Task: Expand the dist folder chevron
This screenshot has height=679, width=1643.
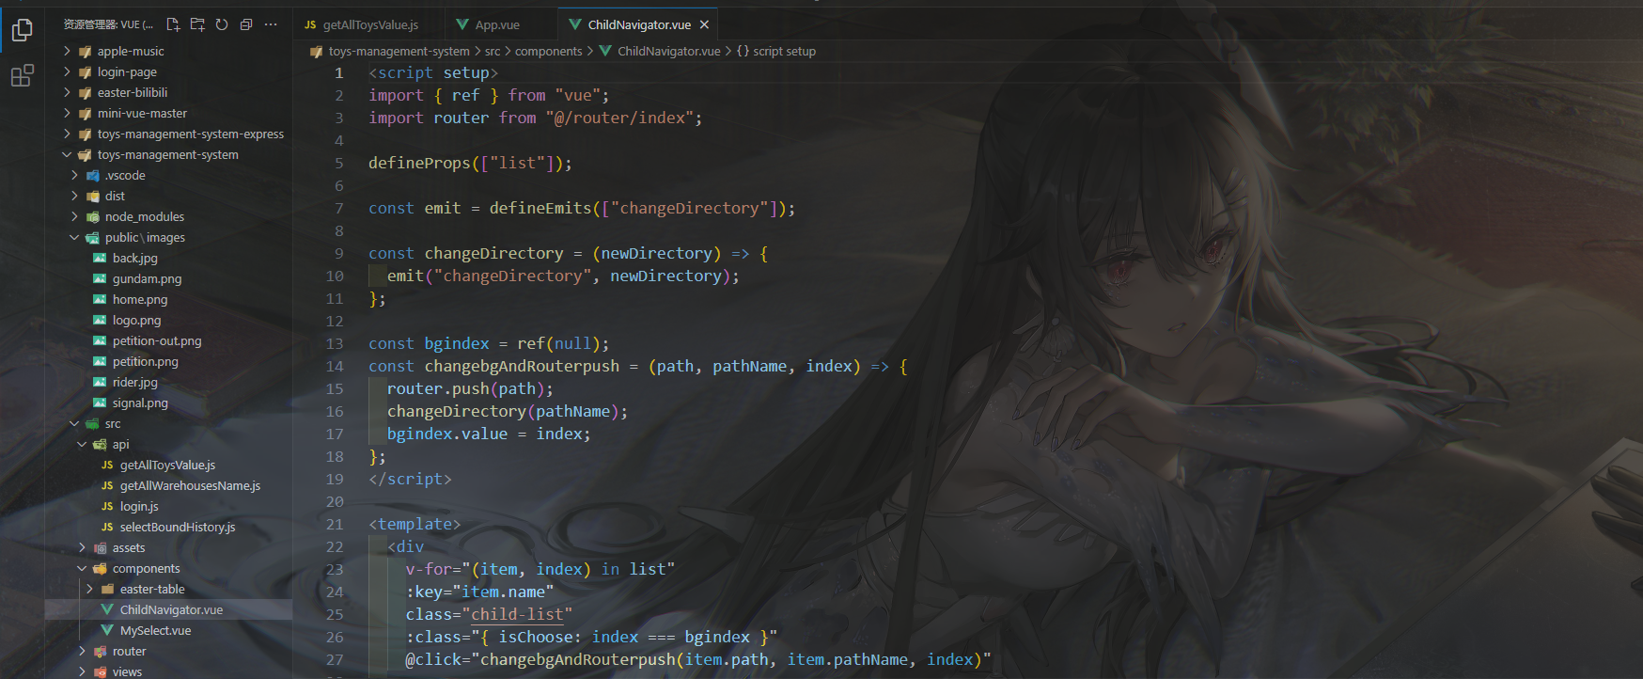Action: click(x=74, y=196)
